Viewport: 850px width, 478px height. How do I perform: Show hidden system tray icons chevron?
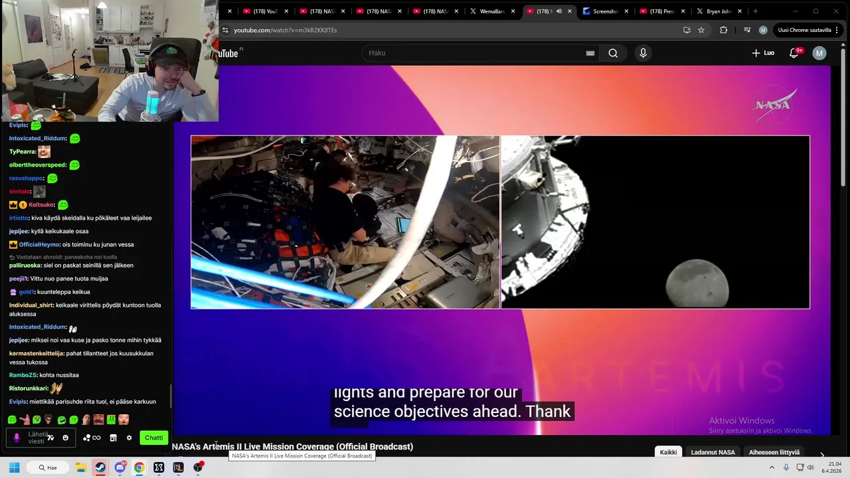(x=772, y=467)
